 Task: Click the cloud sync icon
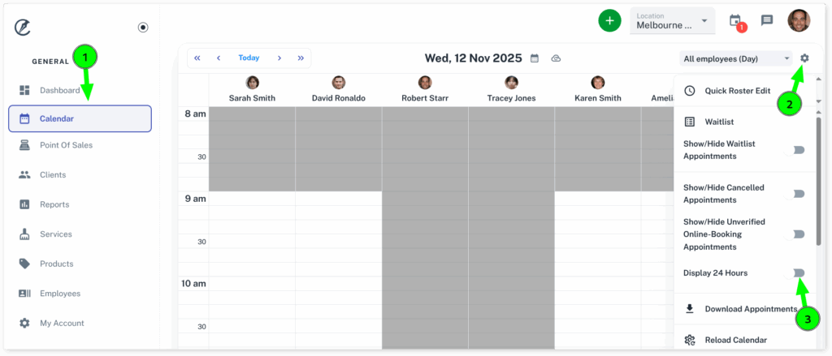[x=556, y=58]
